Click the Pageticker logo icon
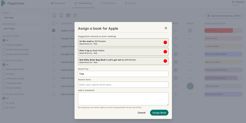246x123 pixels. coord(3,3)
